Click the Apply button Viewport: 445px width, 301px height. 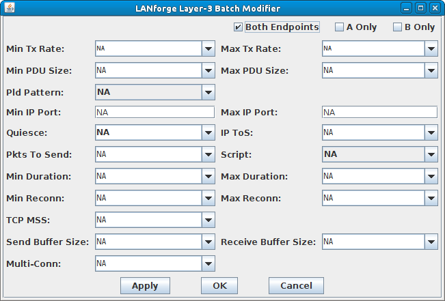(x=145, y=286)
